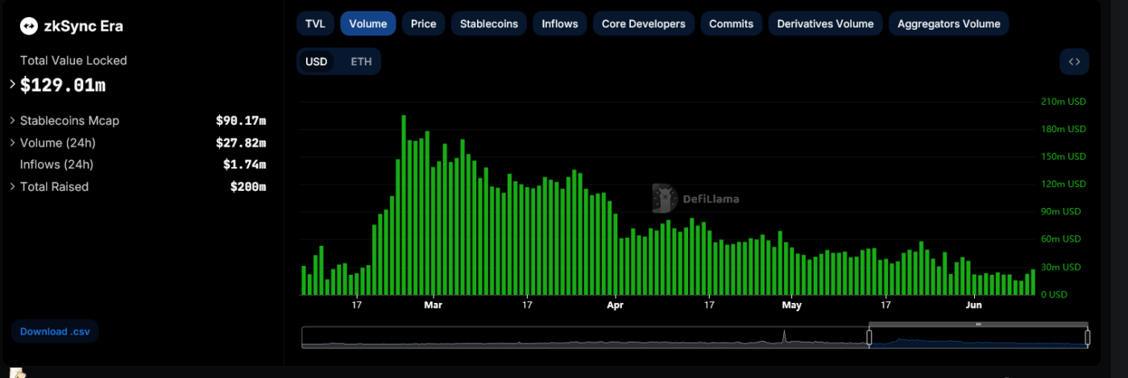The height and width of the screenshot is (378, 1128).
Task: Open the embed chart code icon
Action: pyautogui.click(x=1074, y=61)
